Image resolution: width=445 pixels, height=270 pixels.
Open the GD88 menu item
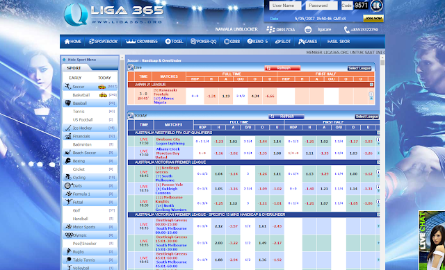(x=232, y=42)
